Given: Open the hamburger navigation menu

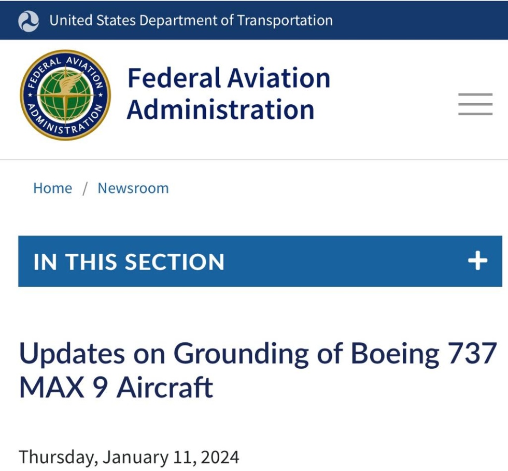Looking at the screenshot, I should (475, 104).
